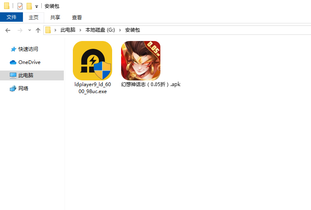
Task: Navigate to 此电脑 in address bar
Action: pyautogui.click(x=68, y=30)
